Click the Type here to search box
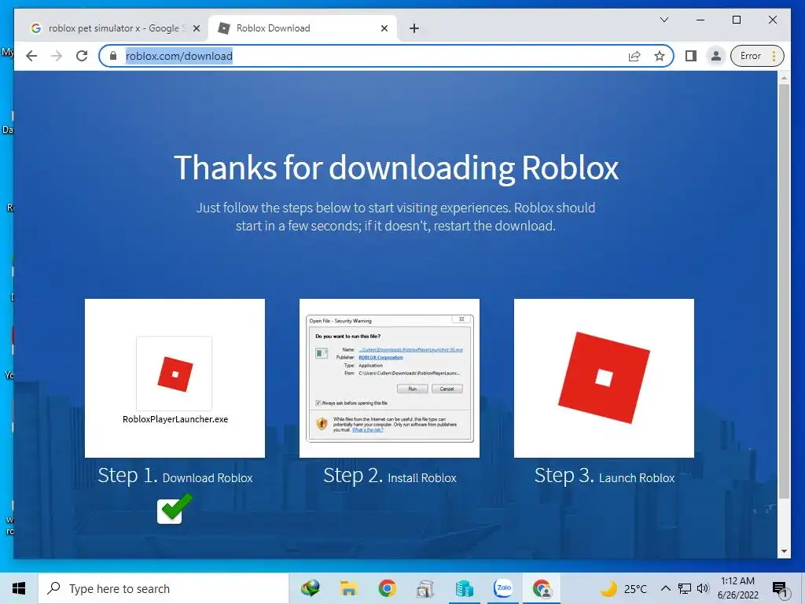 (164, 588)
